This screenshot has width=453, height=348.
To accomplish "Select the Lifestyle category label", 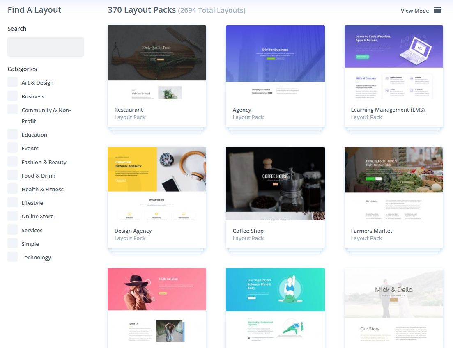I will (x=32, y=203).
